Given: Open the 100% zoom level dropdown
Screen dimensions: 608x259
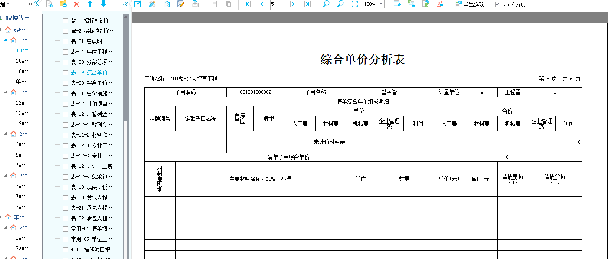Looking at the screenshot, I should tap(381, 4).
